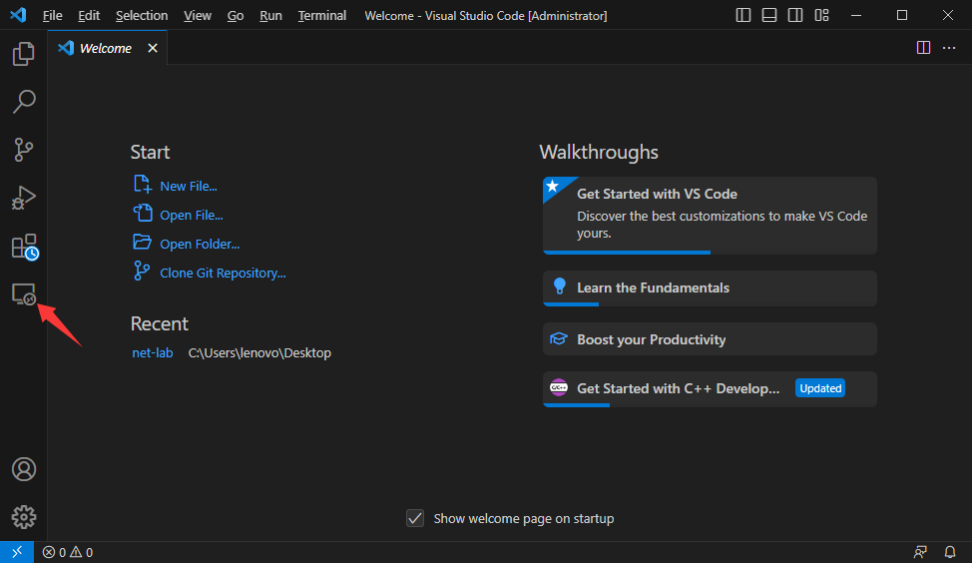This screenshot has width=972, height=563.
Task: Open the Remote Explorer view
Action: click(24, 294)
